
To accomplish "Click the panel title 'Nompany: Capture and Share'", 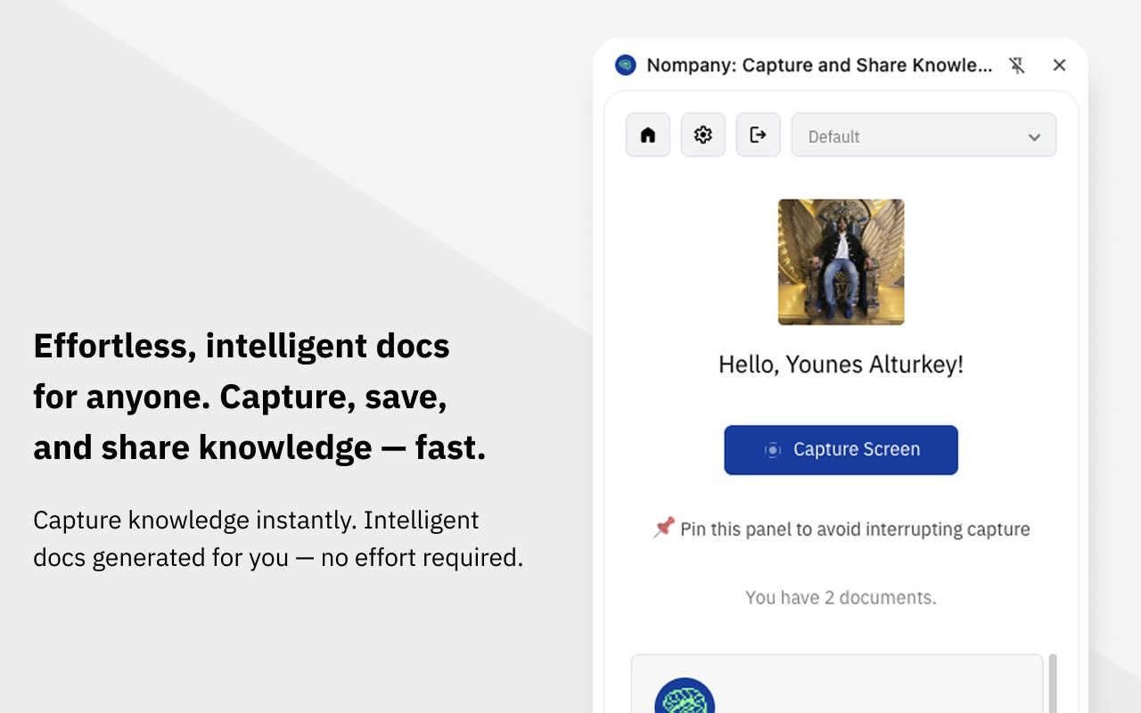I will (x=818, y=65).
